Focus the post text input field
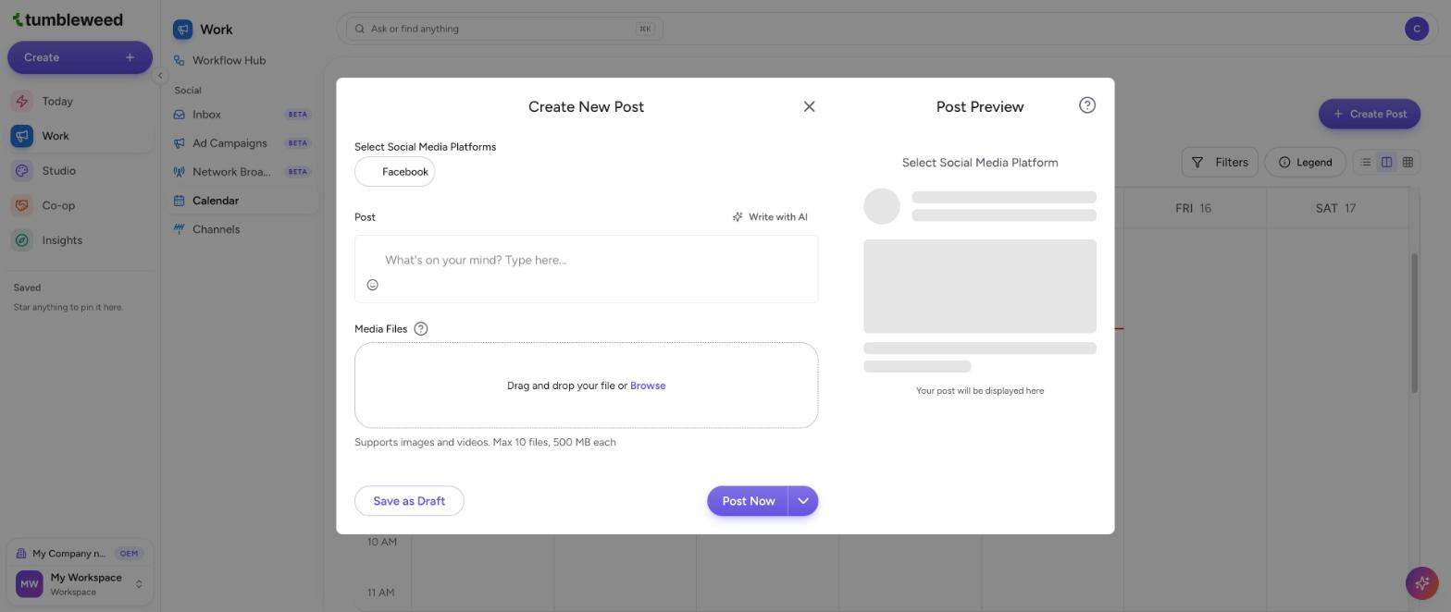 pos(586,261)
